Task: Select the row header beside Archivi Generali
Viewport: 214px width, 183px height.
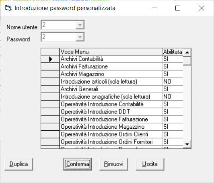Action: [x=50, y=89]
